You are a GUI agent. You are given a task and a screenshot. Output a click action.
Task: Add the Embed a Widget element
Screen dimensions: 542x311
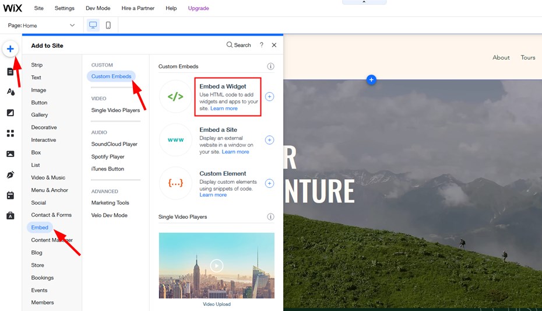pyautogui.click(x=269, y=96)
